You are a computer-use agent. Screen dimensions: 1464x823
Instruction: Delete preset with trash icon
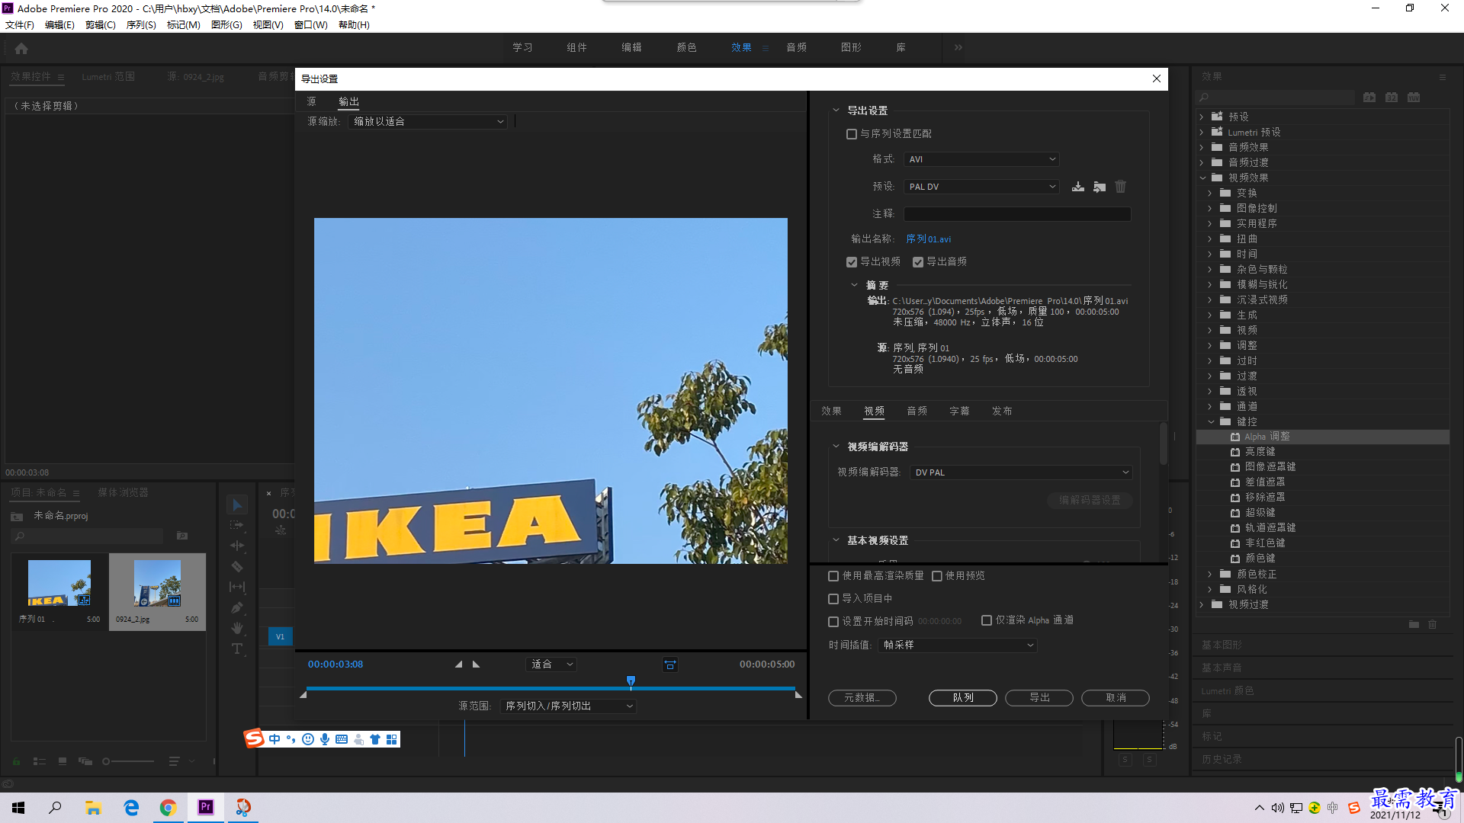pos(1120,187)
